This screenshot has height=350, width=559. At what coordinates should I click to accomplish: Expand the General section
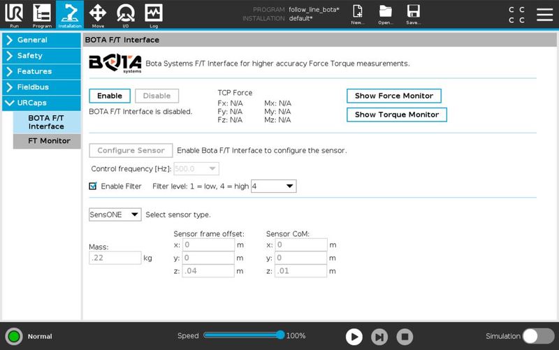(41, 40)
